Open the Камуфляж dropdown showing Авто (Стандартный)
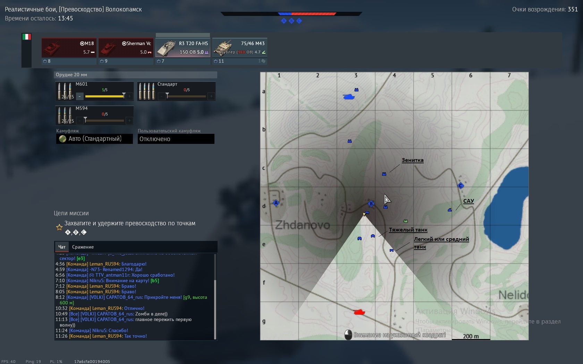Viewport: 583px width, 364px height. pyautogui.click(x=94, y=139)
